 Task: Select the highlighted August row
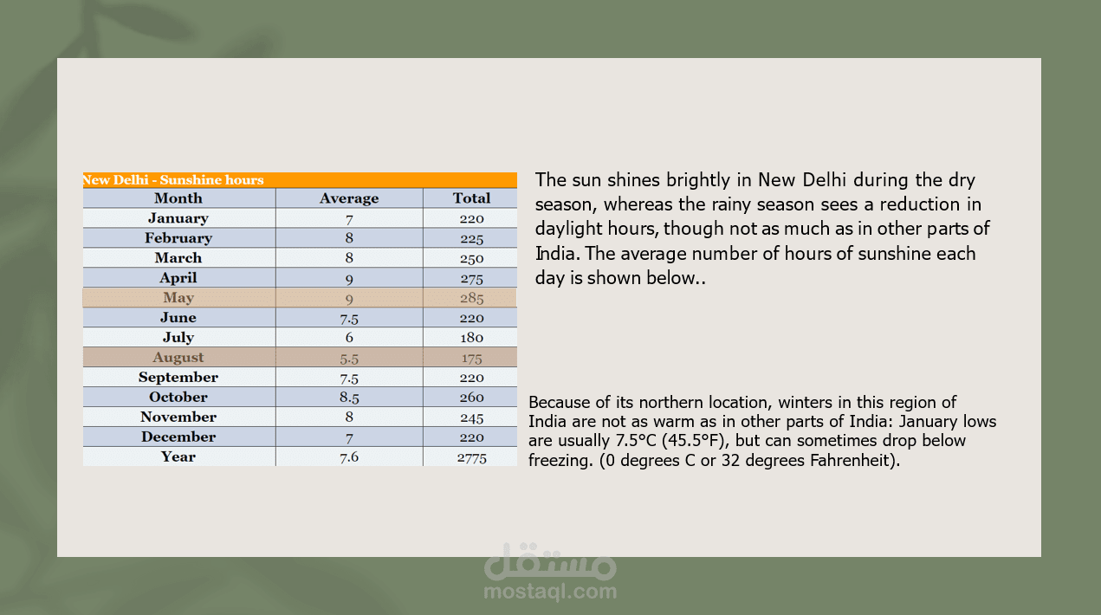300,358
